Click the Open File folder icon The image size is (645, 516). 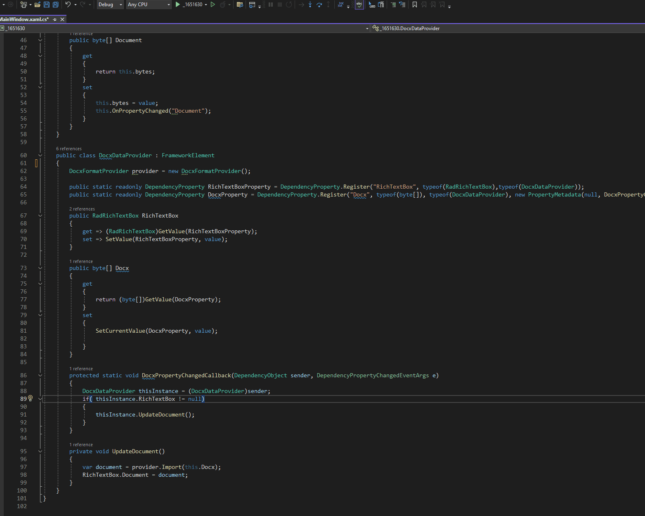coord(37,5)
